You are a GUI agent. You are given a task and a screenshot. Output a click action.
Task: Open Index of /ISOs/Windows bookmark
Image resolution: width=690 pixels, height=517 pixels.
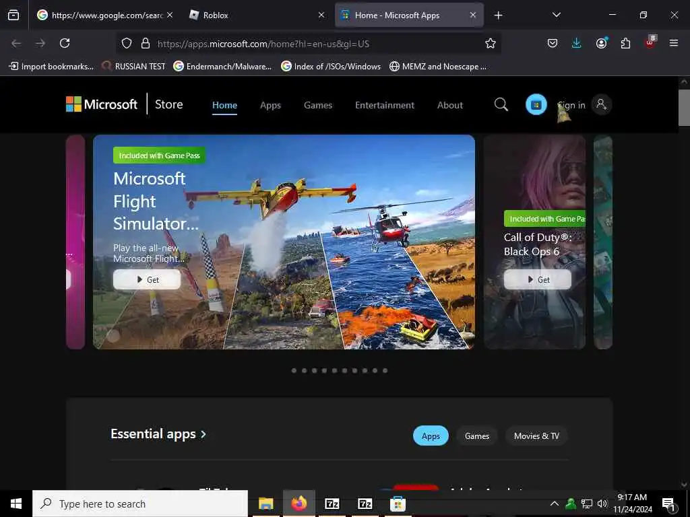[x=331, y=67]
